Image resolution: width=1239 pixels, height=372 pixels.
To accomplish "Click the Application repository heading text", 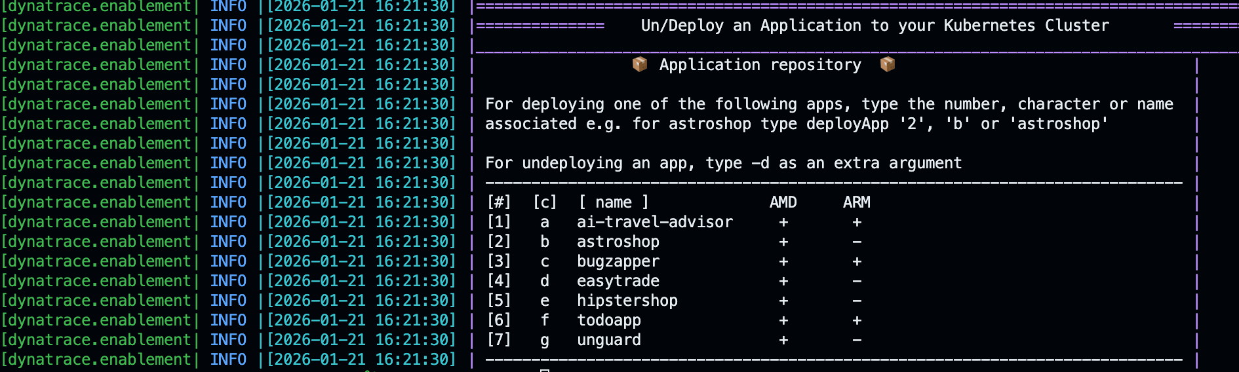I will [760, 65].
